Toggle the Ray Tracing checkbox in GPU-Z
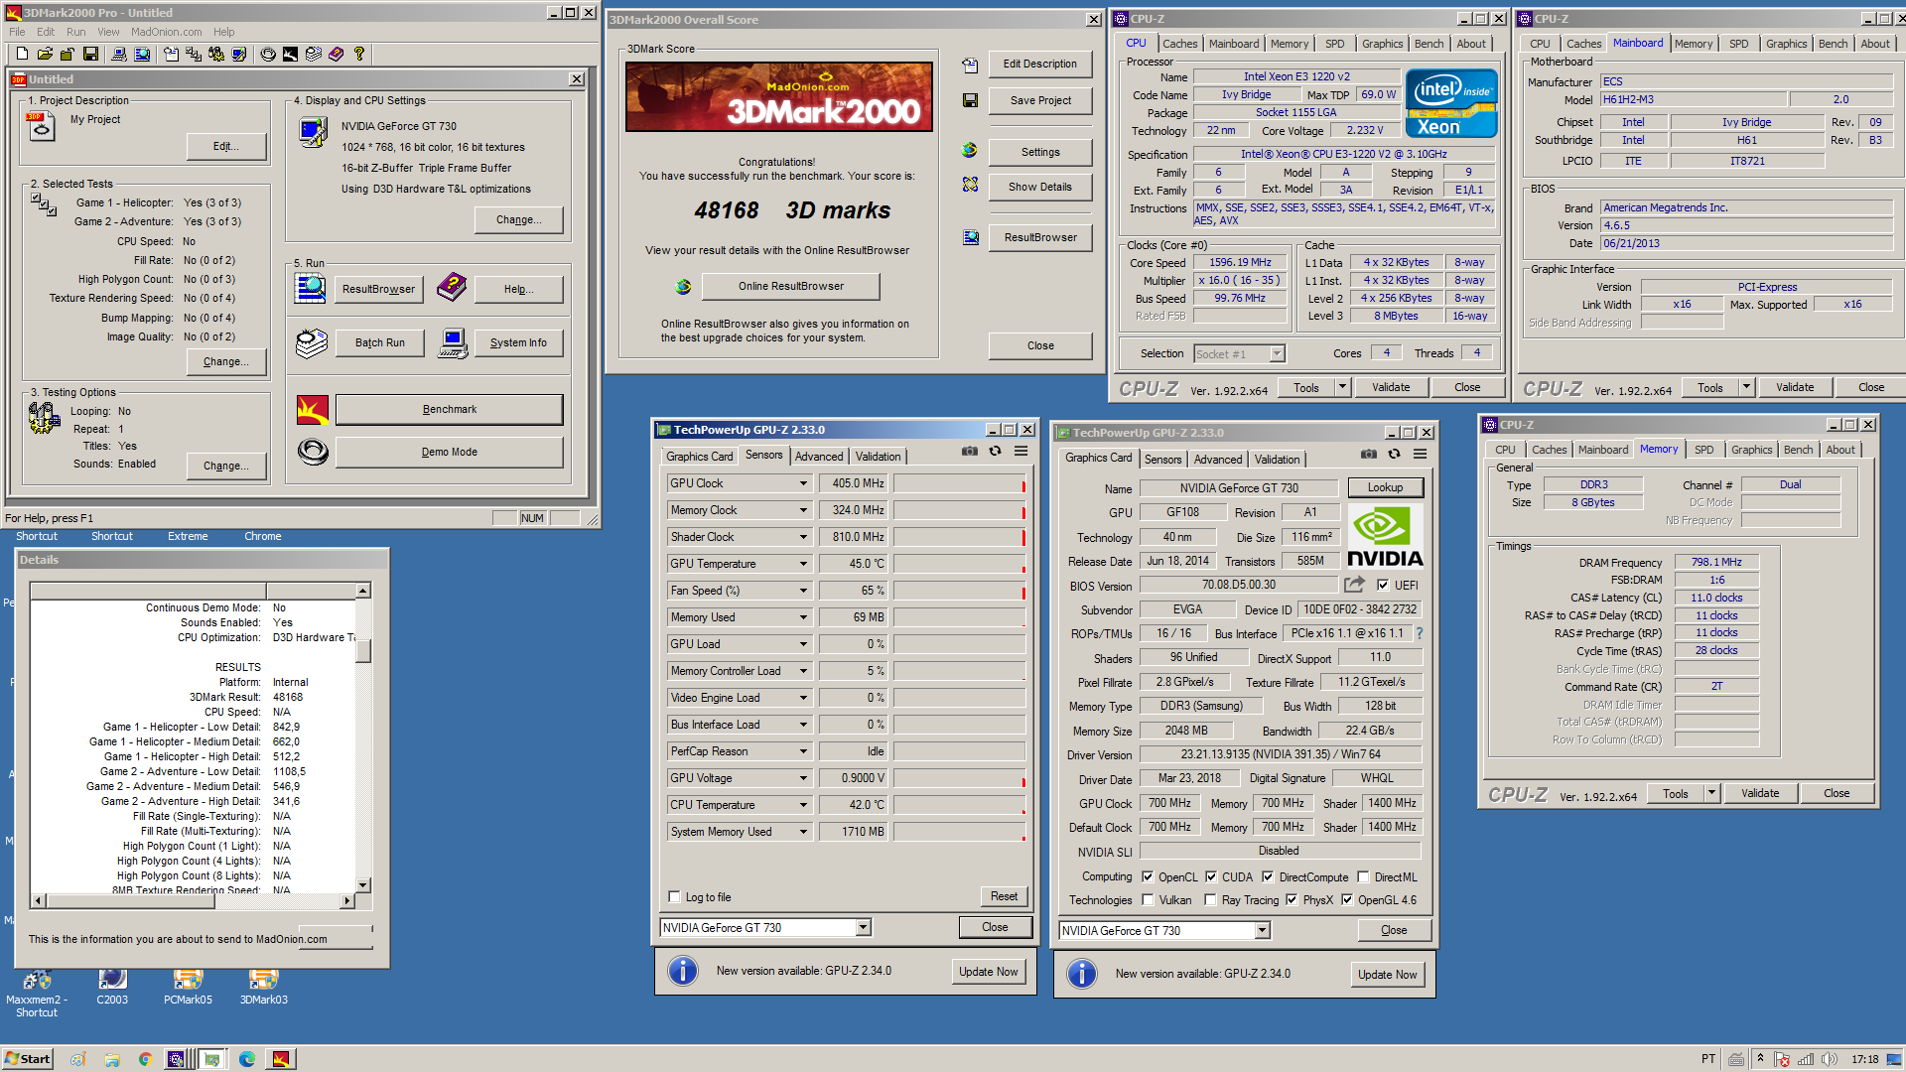 [x=1210, y=900]
